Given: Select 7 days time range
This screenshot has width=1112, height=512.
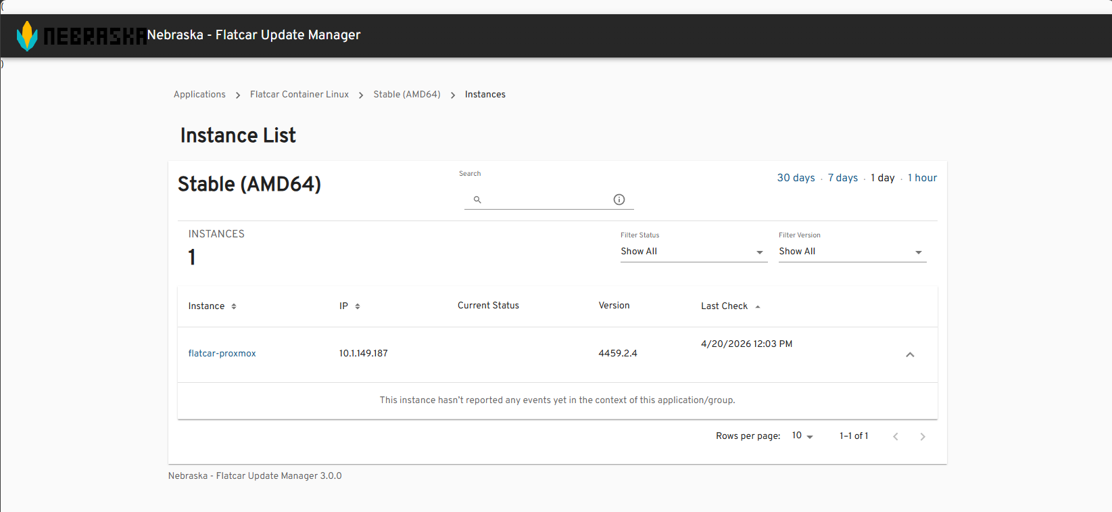Looking at the screenshot, I should coord(842,178).
